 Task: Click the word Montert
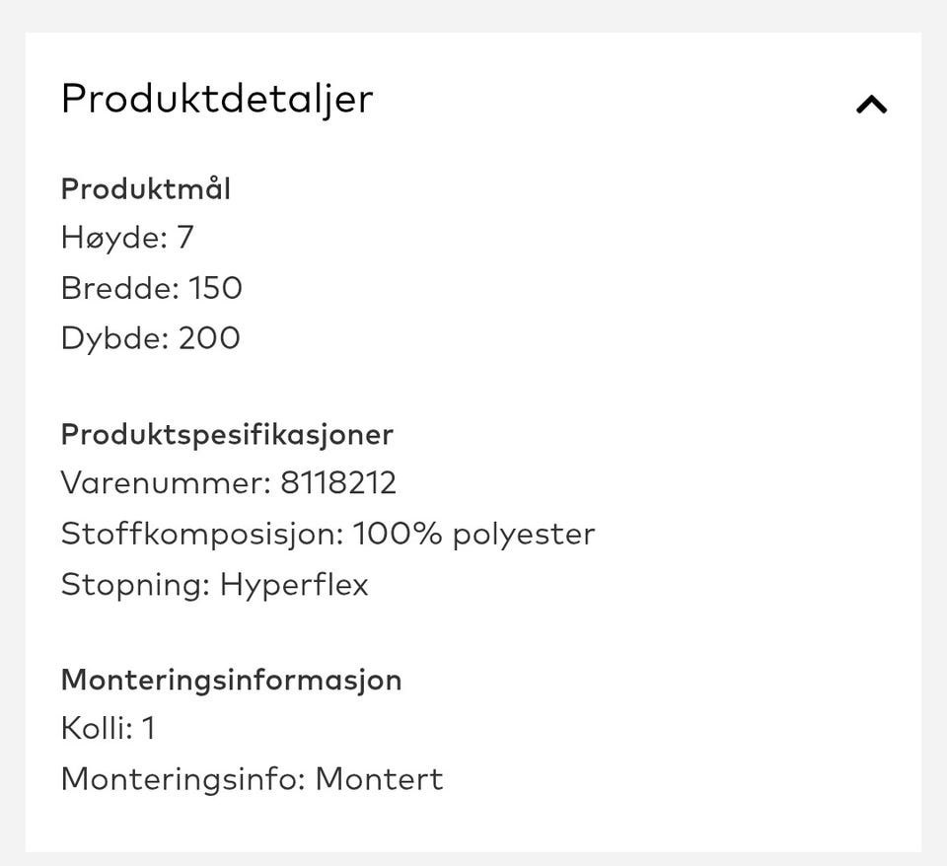tap(379, 779)
